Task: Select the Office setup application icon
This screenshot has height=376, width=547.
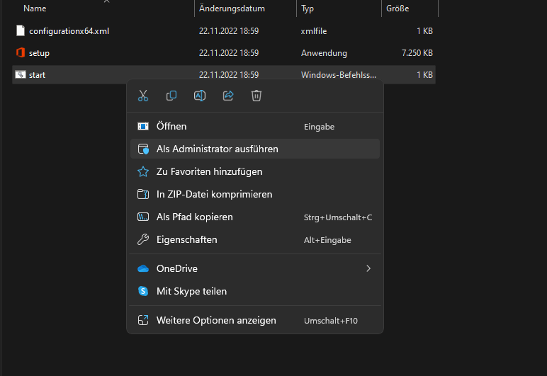Action: click(21, 53)
